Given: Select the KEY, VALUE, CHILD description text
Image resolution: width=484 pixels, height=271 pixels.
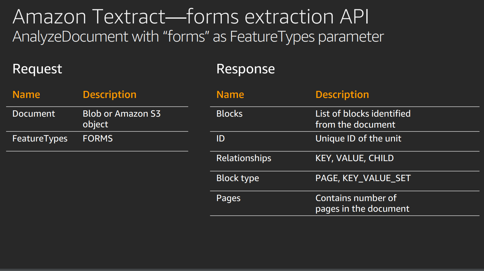Looking at the screenshot, I should coord(354,158).
